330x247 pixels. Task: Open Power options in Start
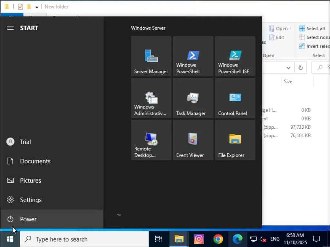[x=52, y=219]
